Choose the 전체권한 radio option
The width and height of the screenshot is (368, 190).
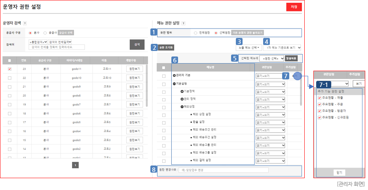195,33
